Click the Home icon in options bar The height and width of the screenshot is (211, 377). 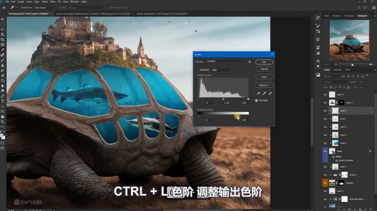coord(4,9)
